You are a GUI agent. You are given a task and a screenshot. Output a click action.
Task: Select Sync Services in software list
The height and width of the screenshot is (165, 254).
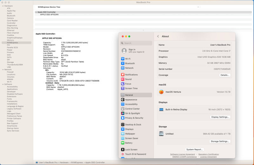coord(13,131)
